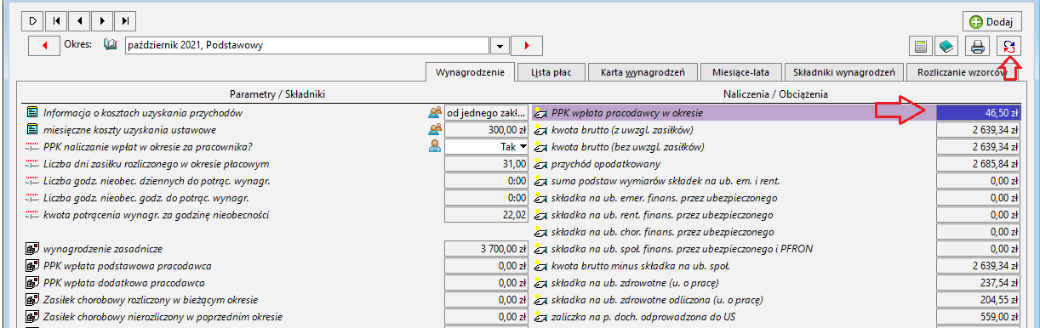Click the wynagrodzenie zasadnicze 3 700,00 zł field
This screenshot has height=328, width=1040.
pyautogui.click(x=486, y=248)
